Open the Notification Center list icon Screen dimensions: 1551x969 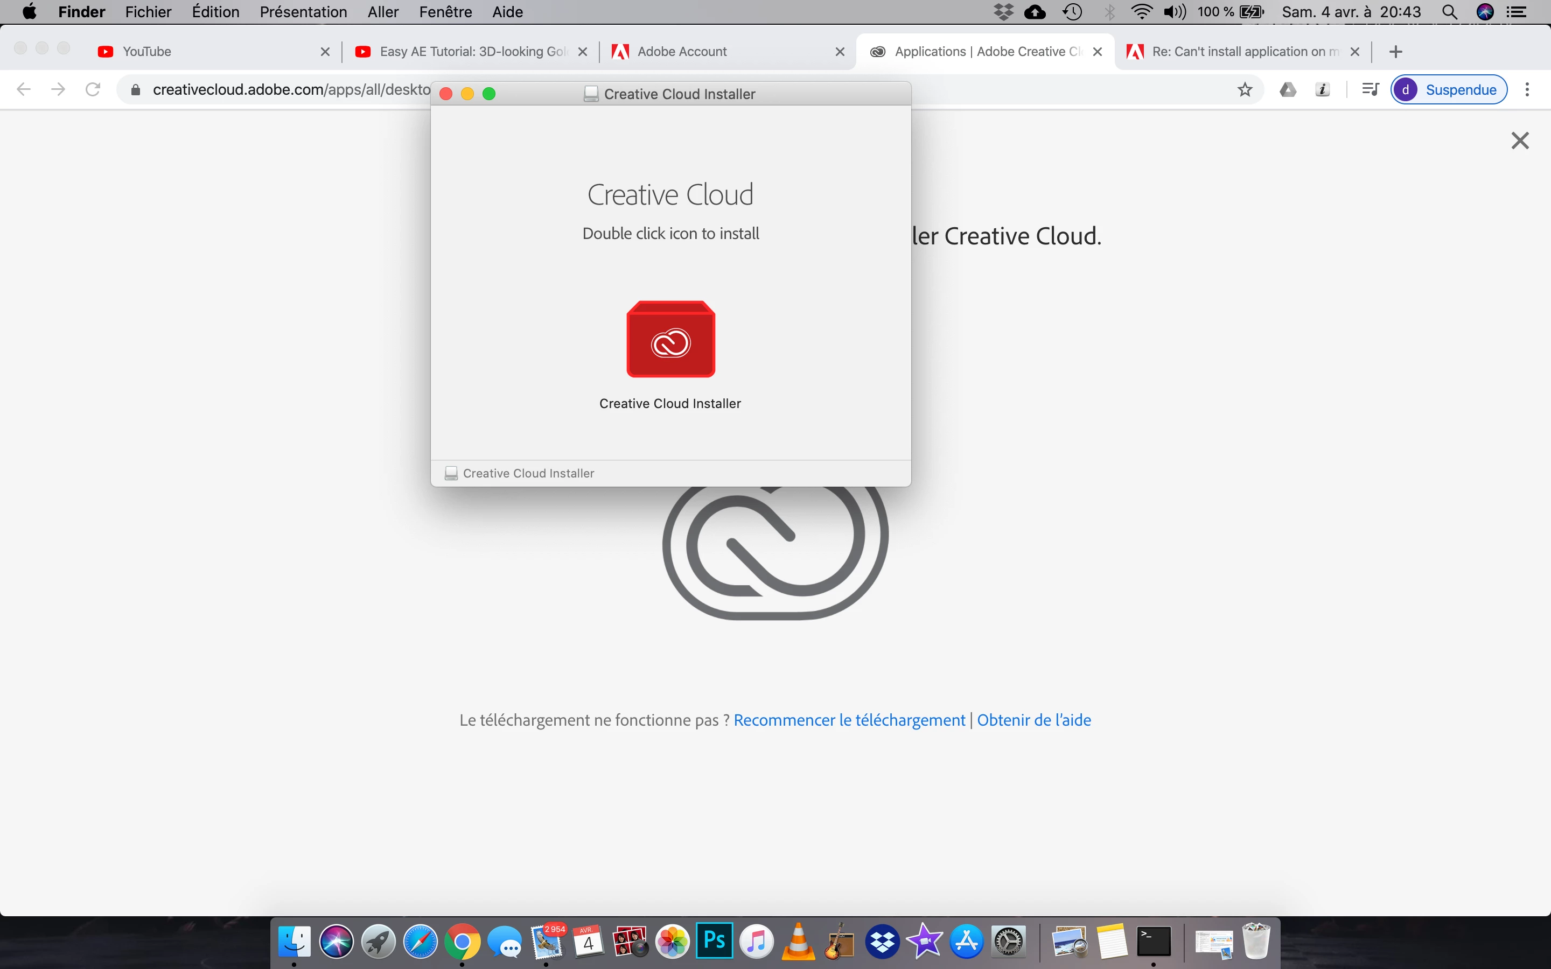click(1517, 11)
